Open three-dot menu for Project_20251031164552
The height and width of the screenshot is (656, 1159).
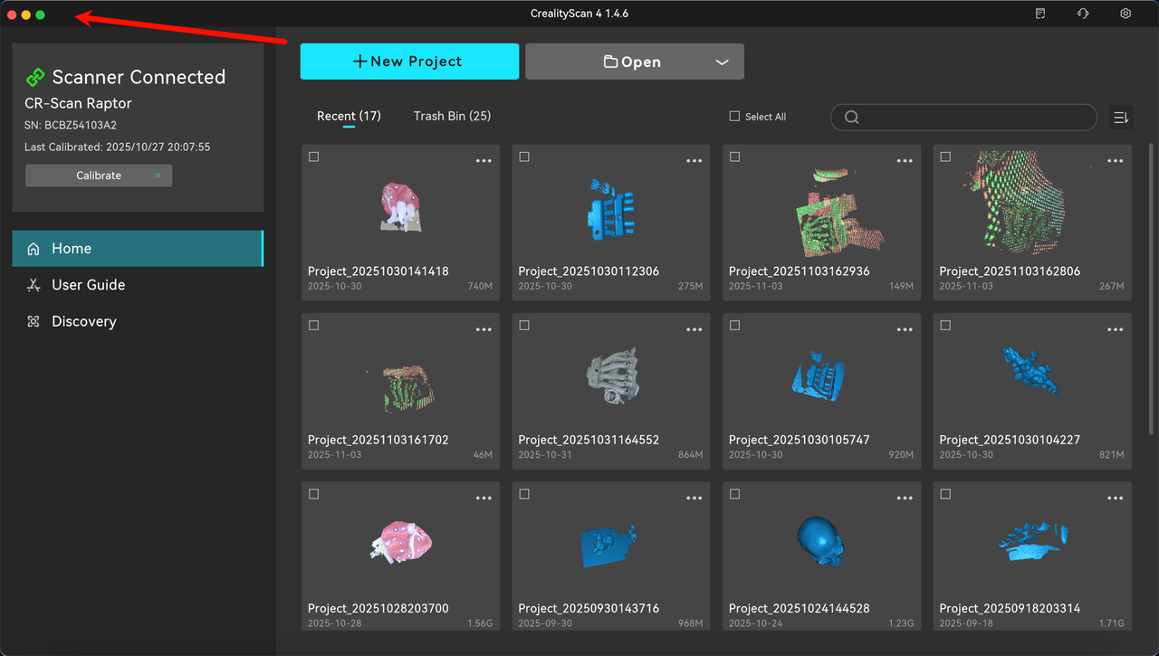[x=694, y=329]
